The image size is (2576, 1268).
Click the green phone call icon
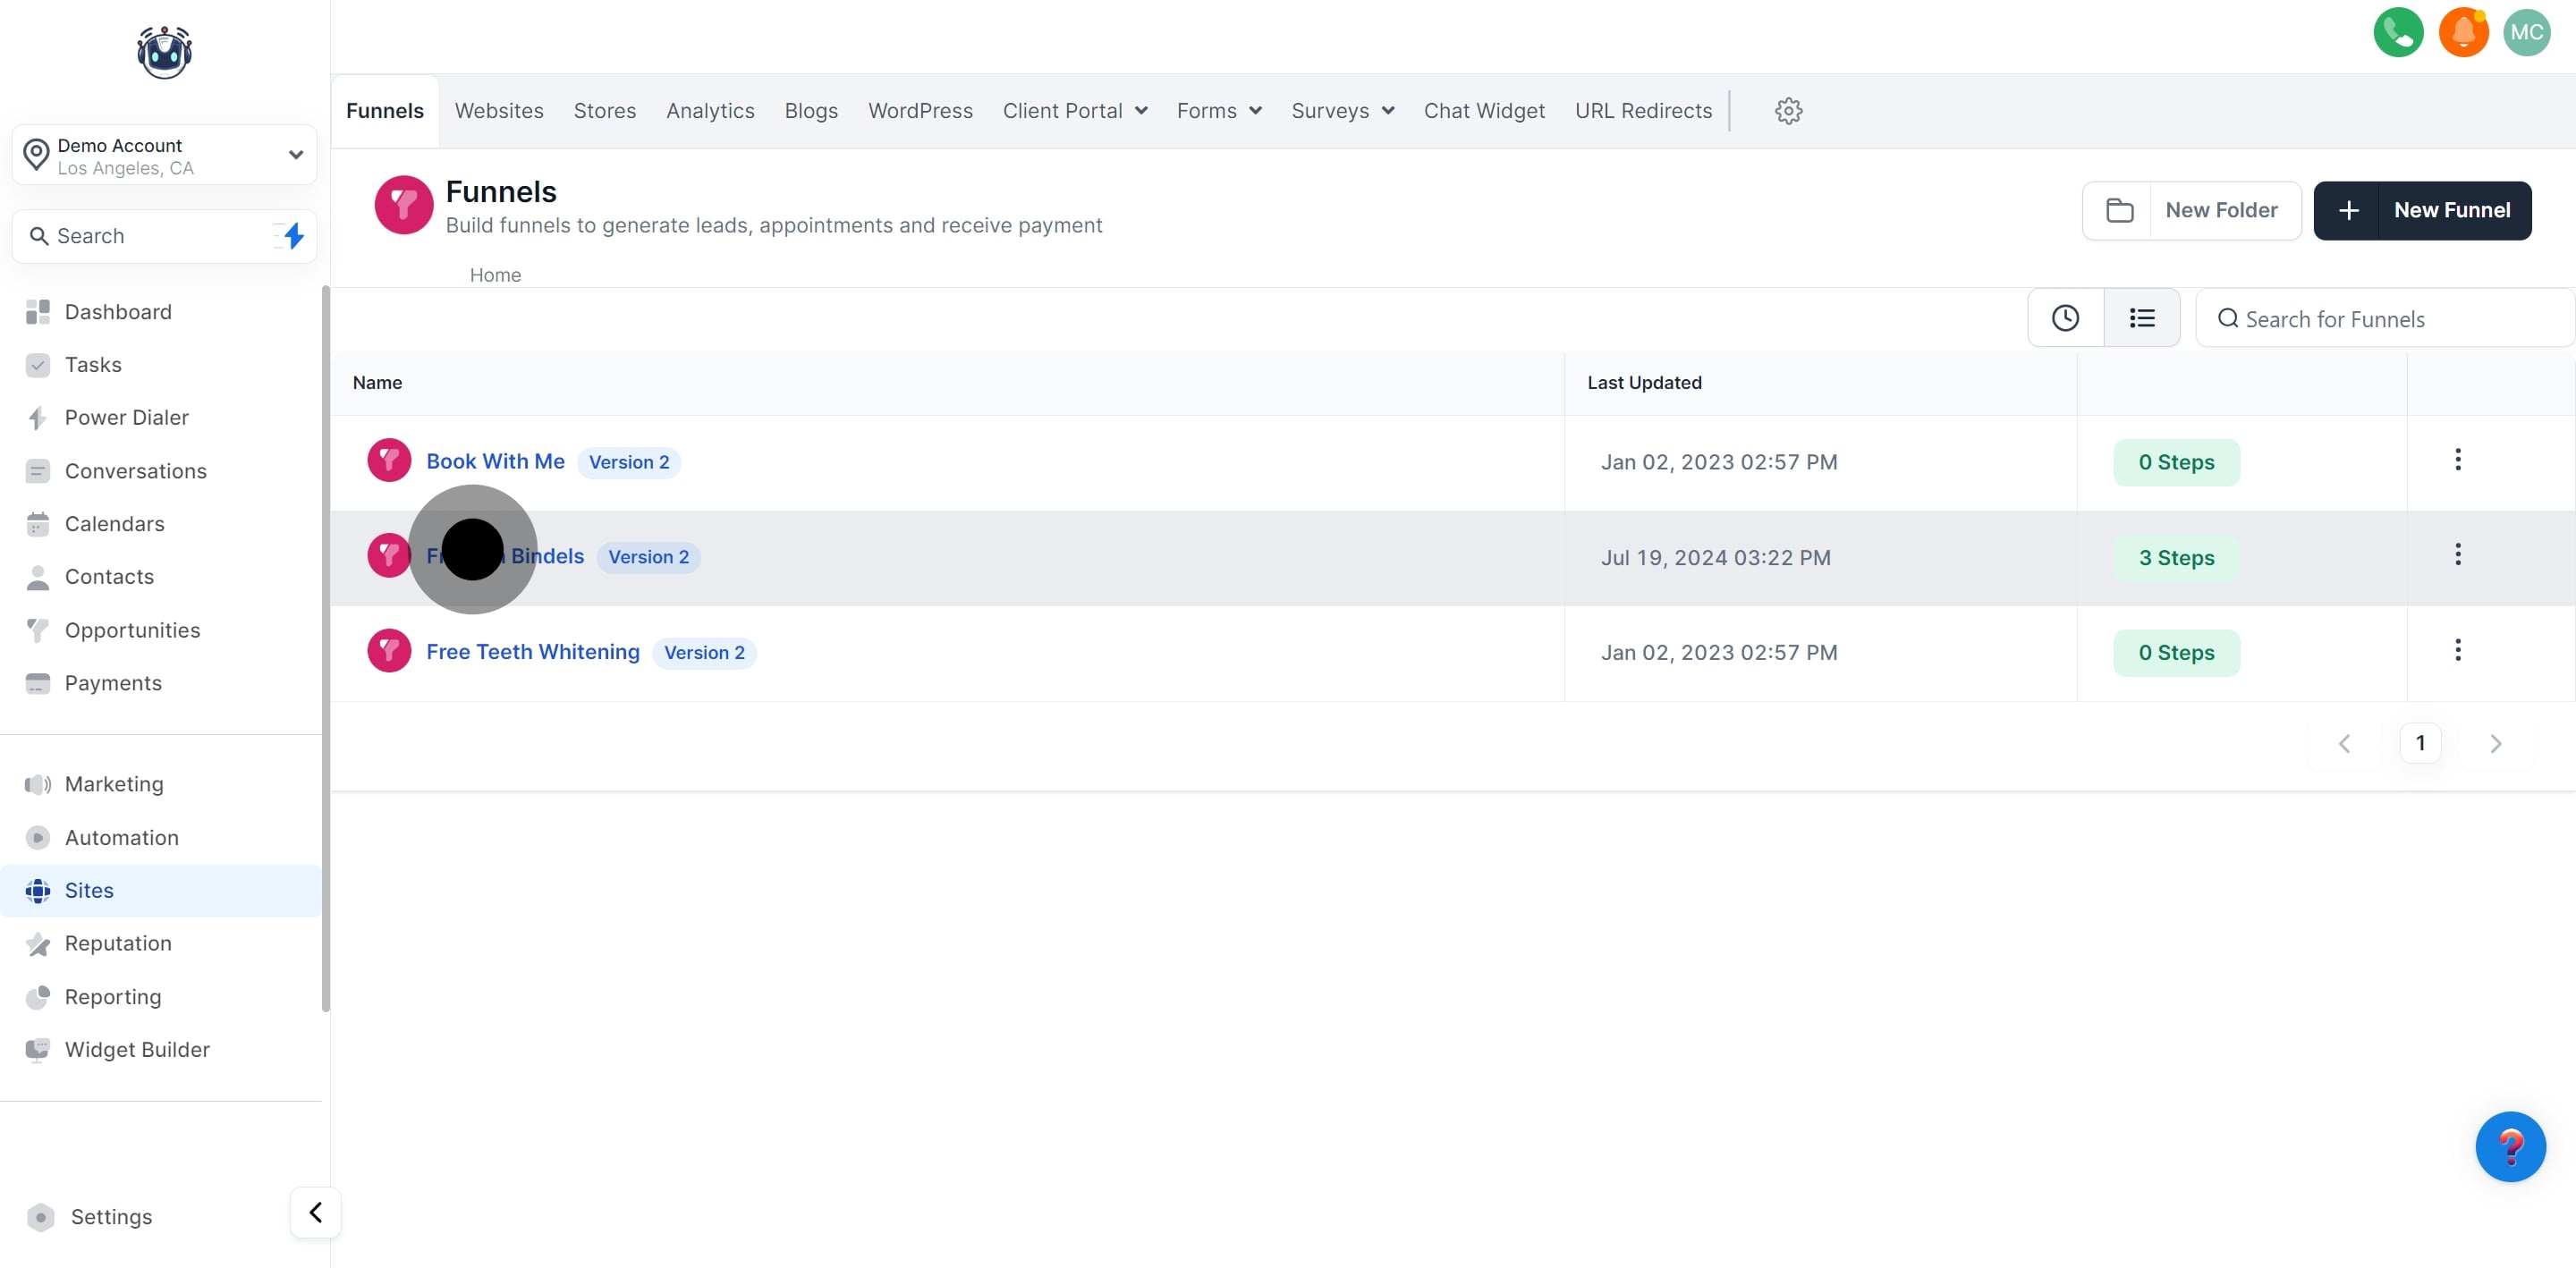tap(2398, 32)
